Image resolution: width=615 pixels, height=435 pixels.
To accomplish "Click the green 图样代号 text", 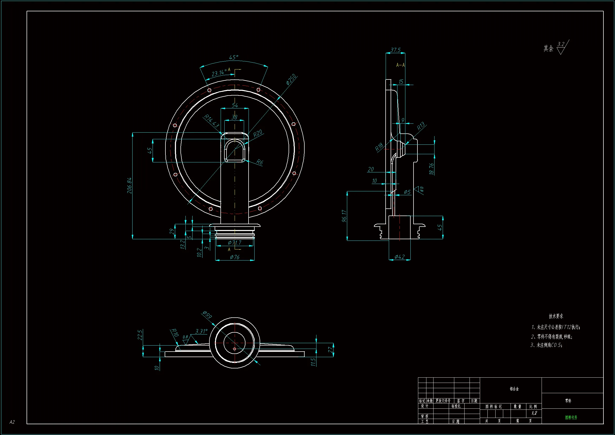I will (x=571, y=418).
